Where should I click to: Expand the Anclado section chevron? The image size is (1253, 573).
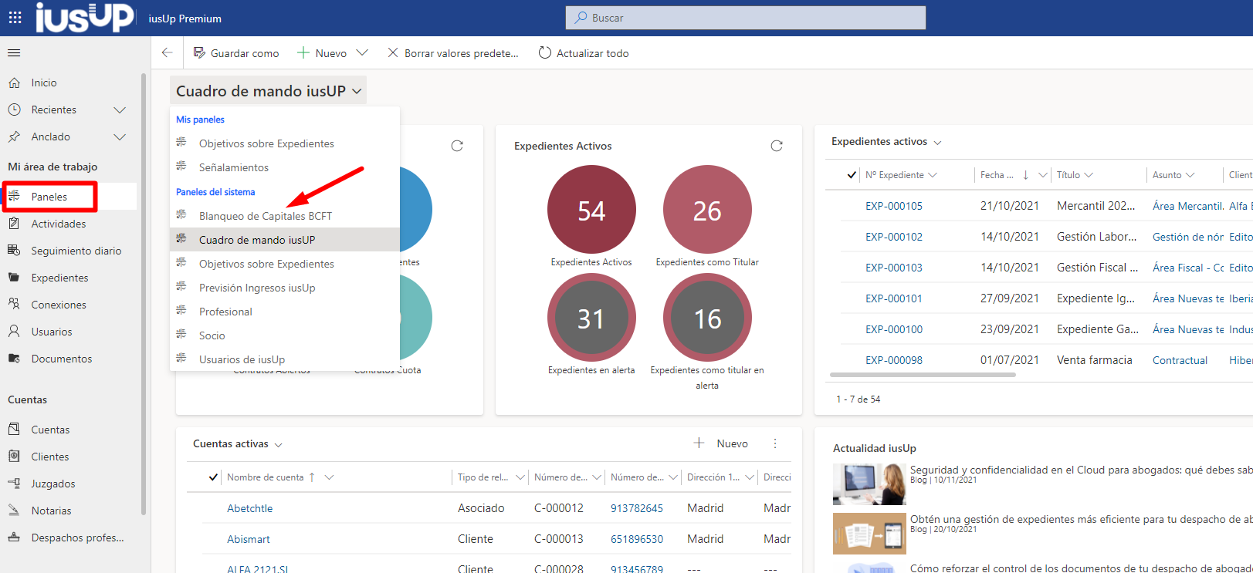coord(120,137)
